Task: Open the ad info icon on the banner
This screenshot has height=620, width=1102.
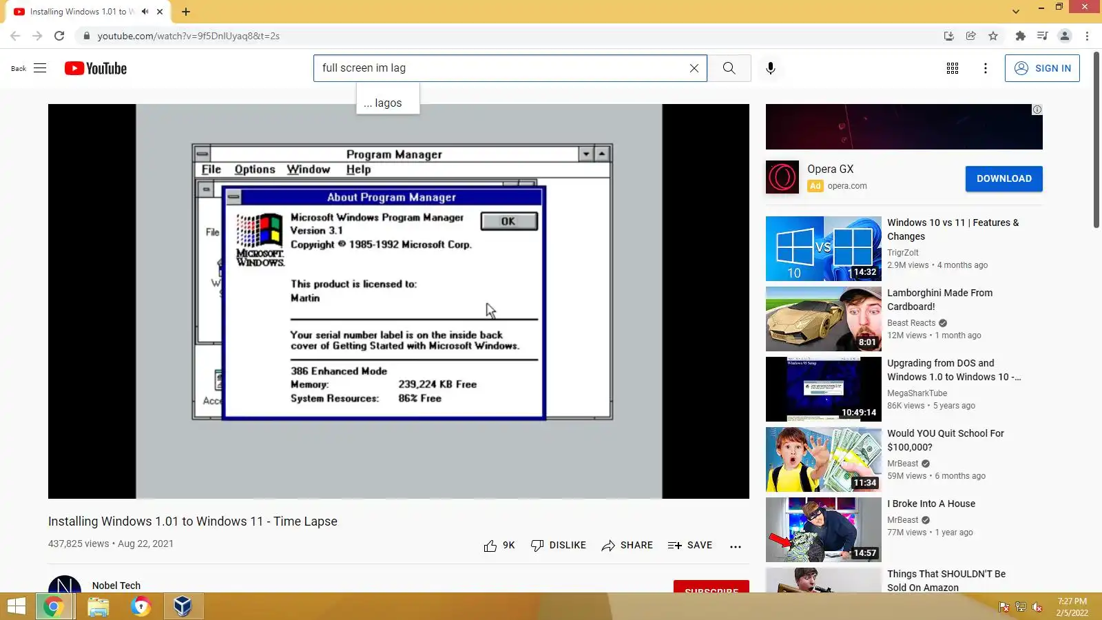Action: click(x=1037, y=110)
